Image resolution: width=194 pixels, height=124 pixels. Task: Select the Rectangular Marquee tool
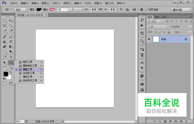coord(4,21)
